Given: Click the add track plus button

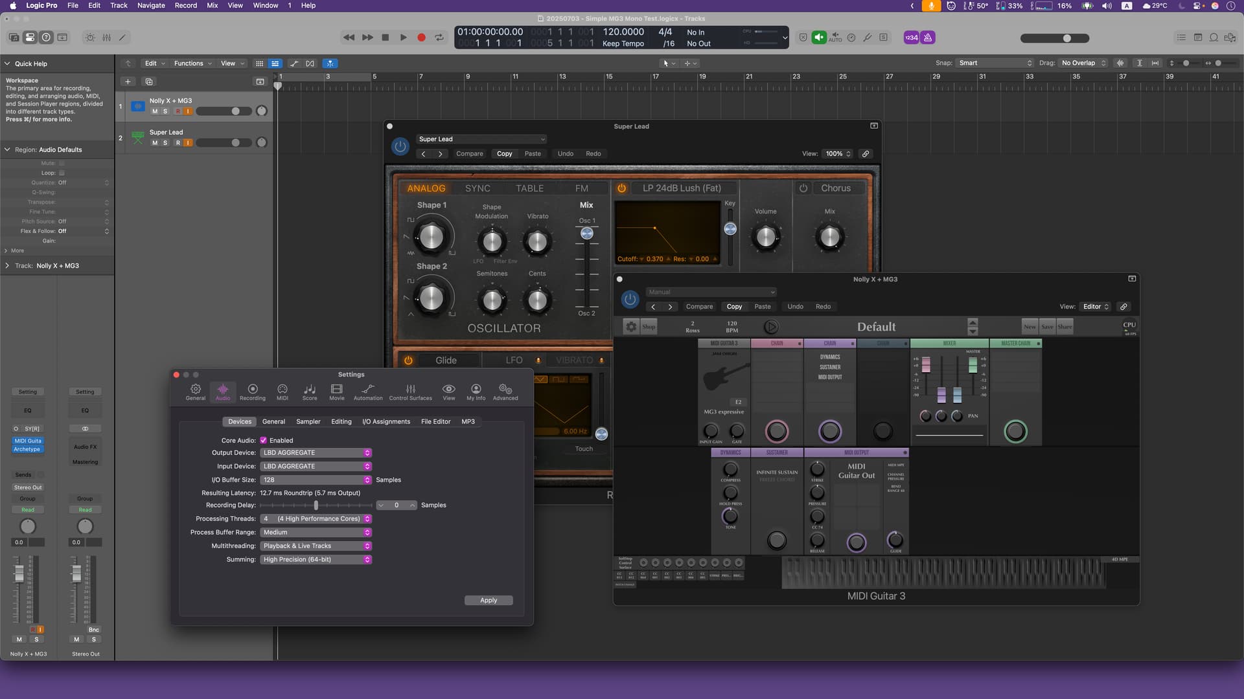Looking at the screenshot, I should (x=128, y=82).
